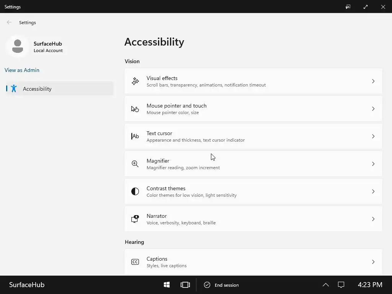Viewport: 392px width, 294px height.
Task: Open the notification center icon
Action: 341,285
